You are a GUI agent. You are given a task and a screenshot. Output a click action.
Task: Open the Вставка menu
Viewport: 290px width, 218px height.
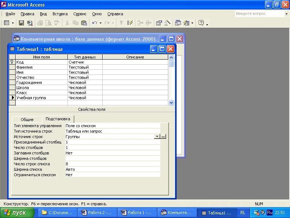pos(60,14)
